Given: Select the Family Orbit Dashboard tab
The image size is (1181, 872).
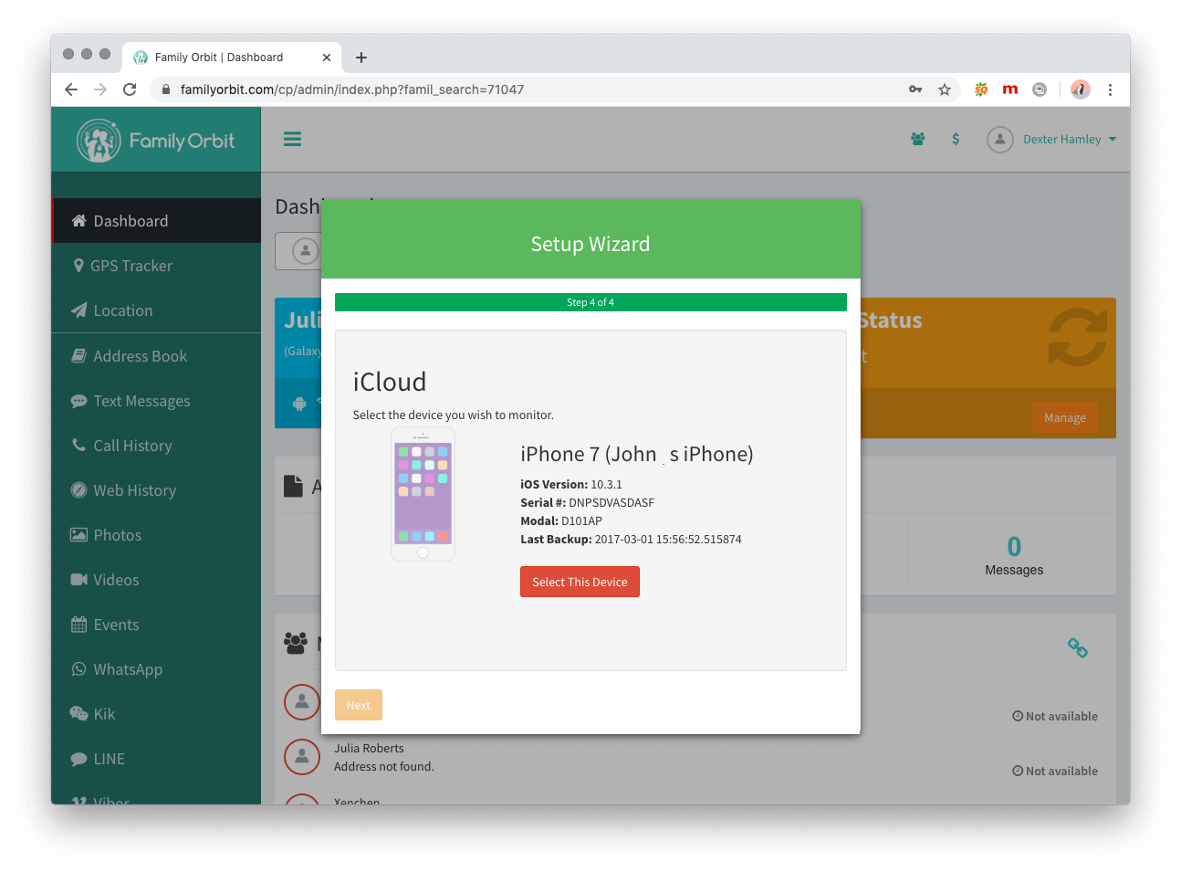Looking at the screenshot, I should click(x=232, y=57).
